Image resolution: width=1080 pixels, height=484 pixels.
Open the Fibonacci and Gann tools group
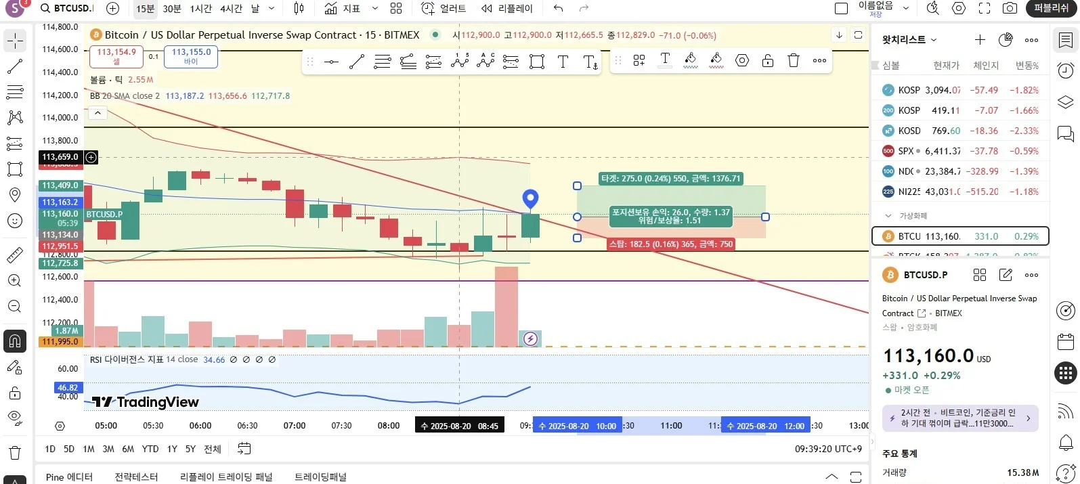tap(15, 92)
